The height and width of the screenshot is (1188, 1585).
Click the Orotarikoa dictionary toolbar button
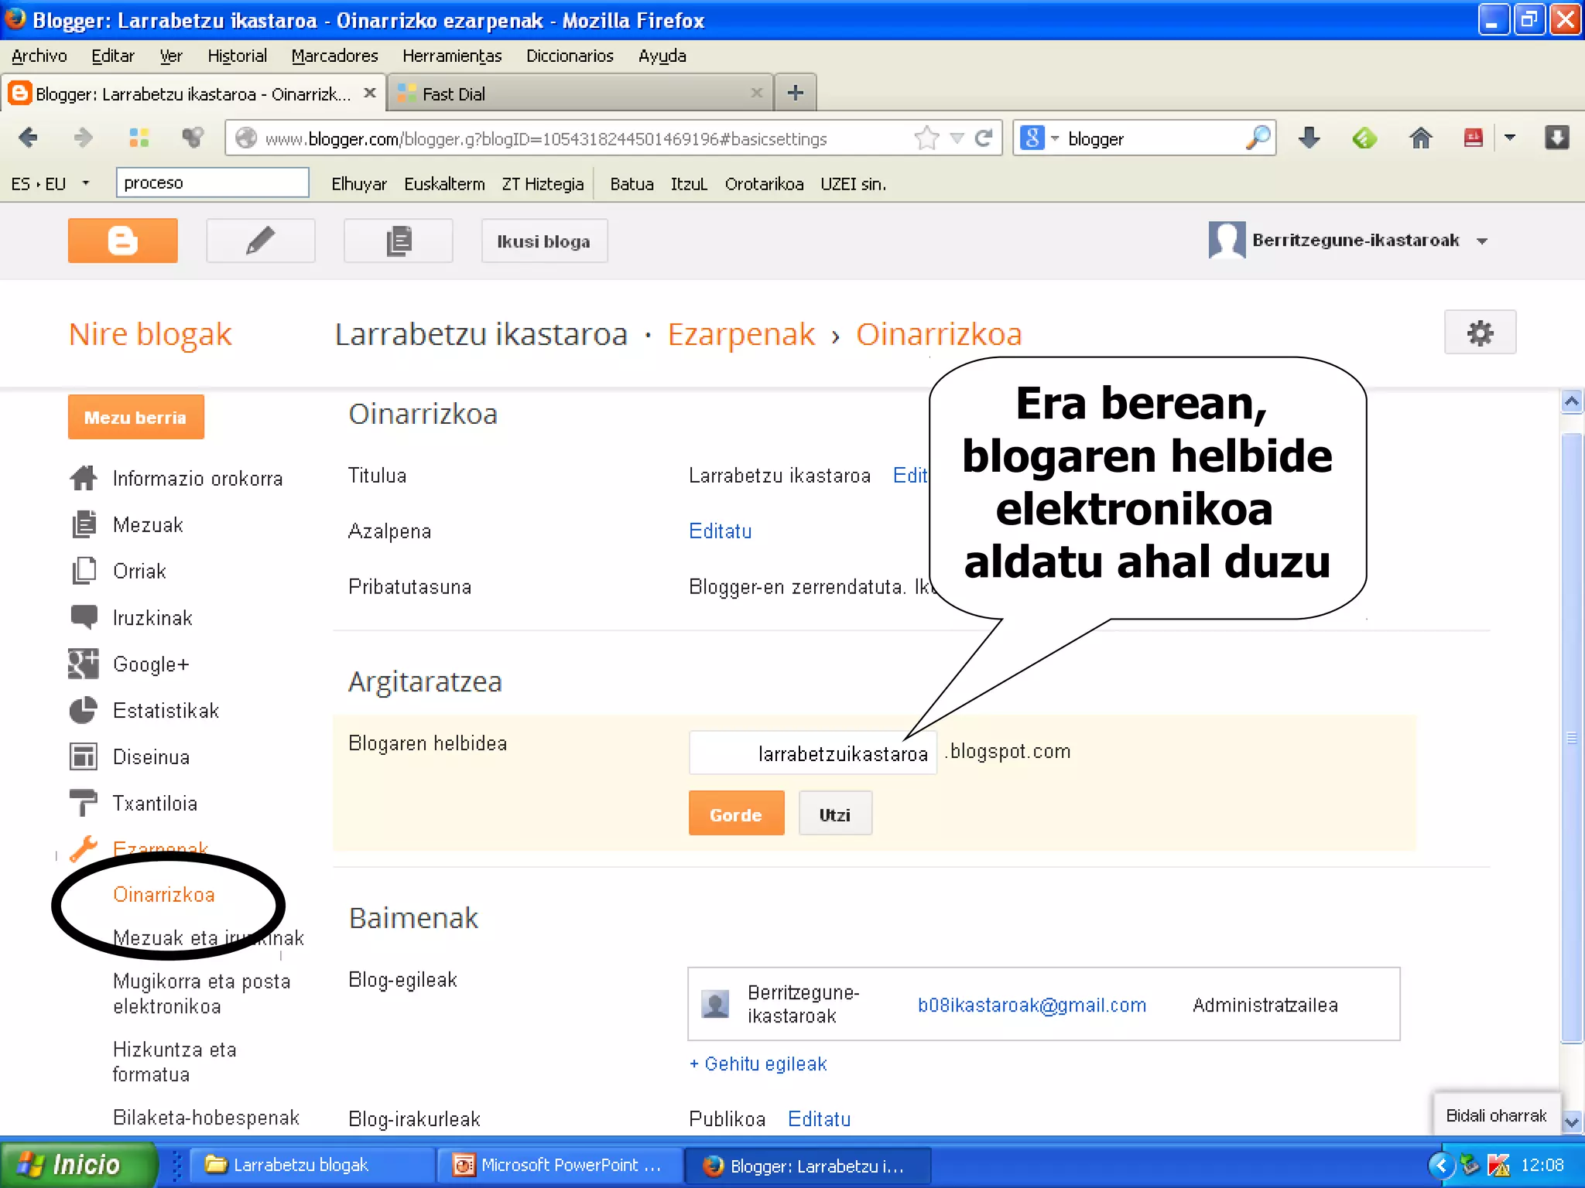coord(764,183)
